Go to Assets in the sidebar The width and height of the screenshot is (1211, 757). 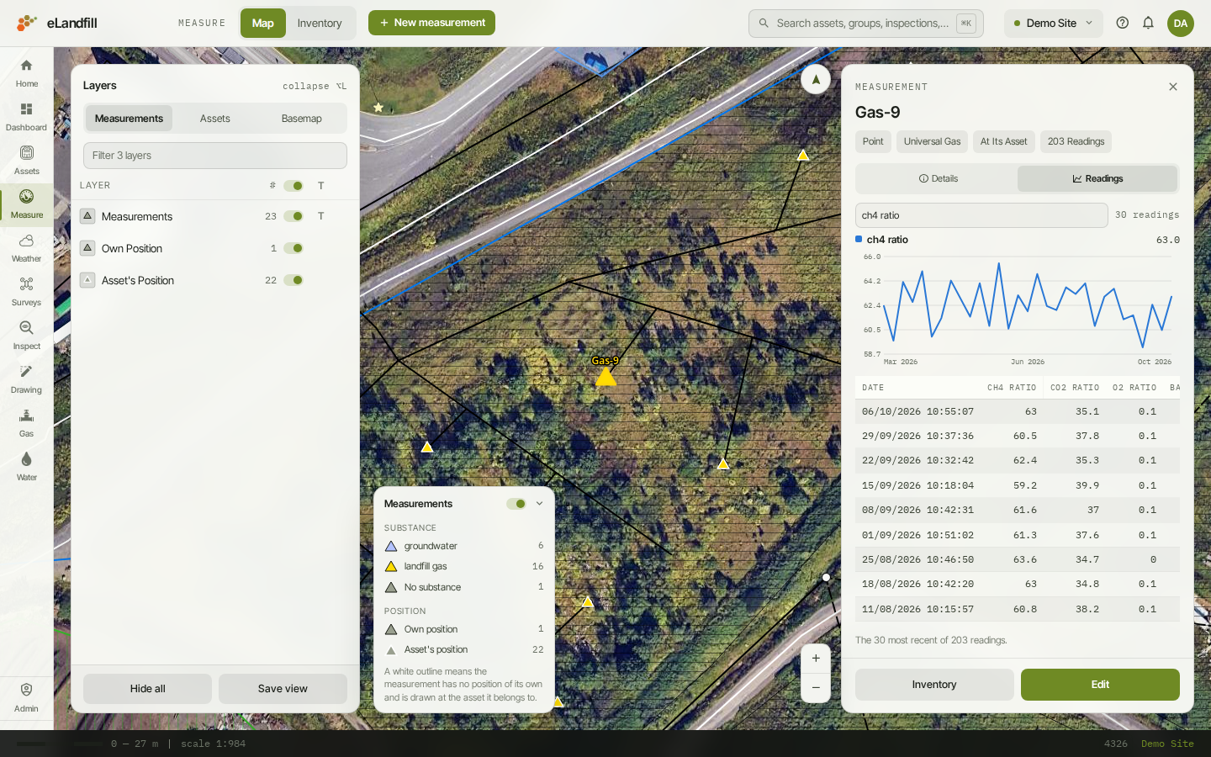[27, 161]
